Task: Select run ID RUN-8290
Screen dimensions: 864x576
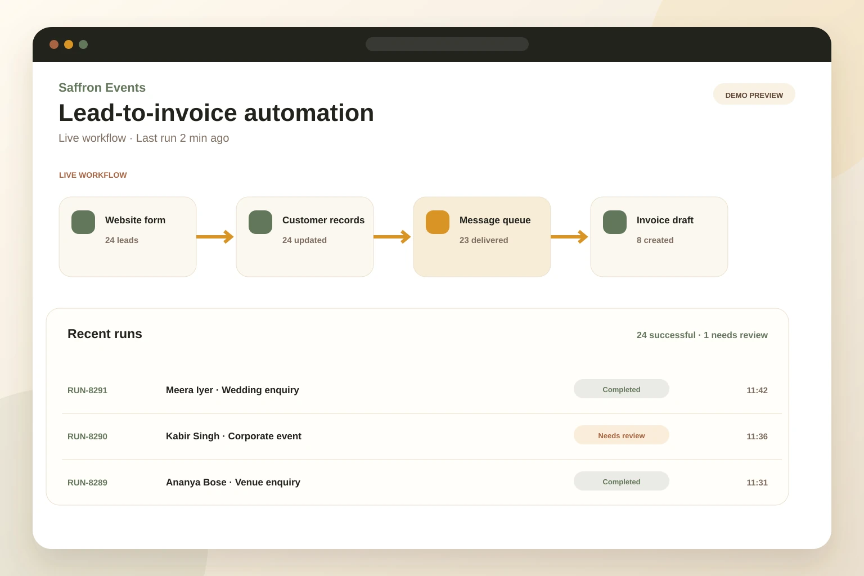Action: (x=87, y=436)
